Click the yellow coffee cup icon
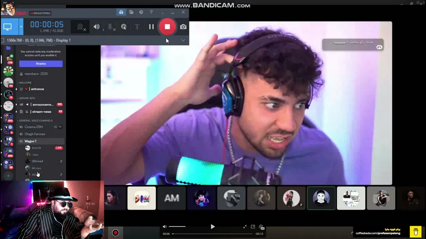Viewport: 426px width, 239px height. (x=416, y=231)
